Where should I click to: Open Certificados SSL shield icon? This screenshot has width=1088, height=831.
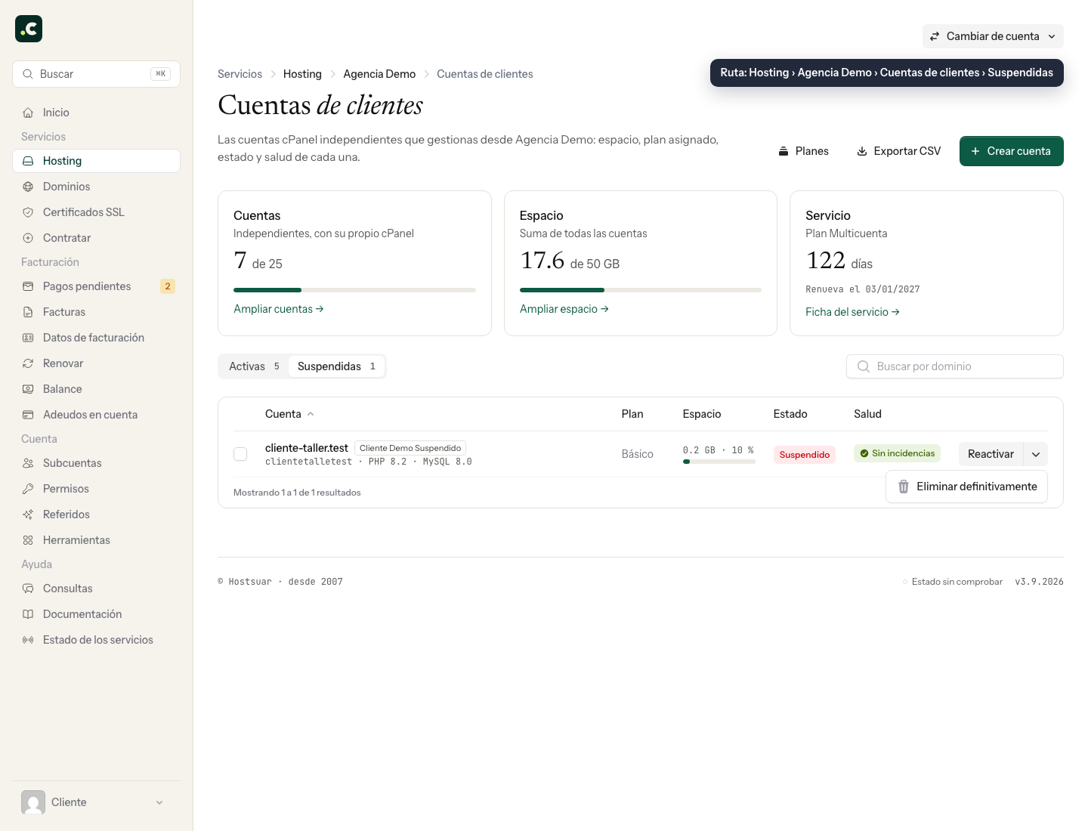[28, 212]
